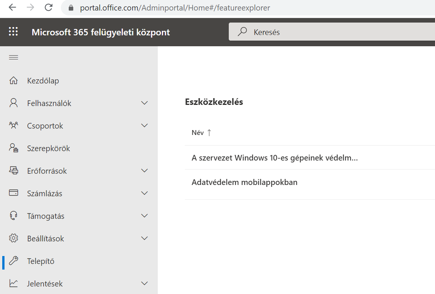Click the Név sort ascending arrow
Viewport: 435px width, 294px height.
[x=209, y=133]
